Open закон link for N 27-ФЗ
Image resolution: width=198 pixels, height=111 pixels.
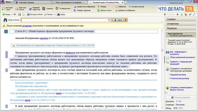tap(28, 100)
